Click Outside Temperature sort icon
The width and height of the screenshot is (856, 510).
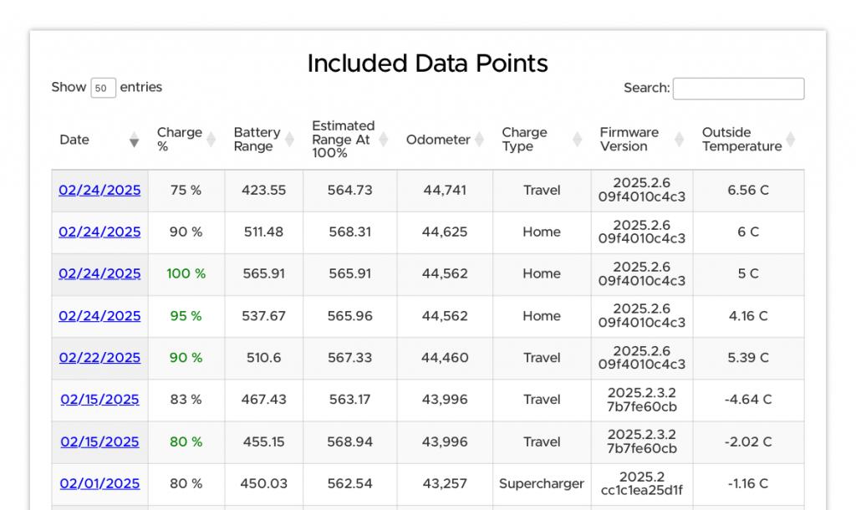pyautogui.click(x=790, y=140)
